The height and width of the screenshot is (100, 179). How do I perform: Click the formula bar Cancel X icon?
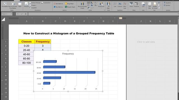point(18,14)
